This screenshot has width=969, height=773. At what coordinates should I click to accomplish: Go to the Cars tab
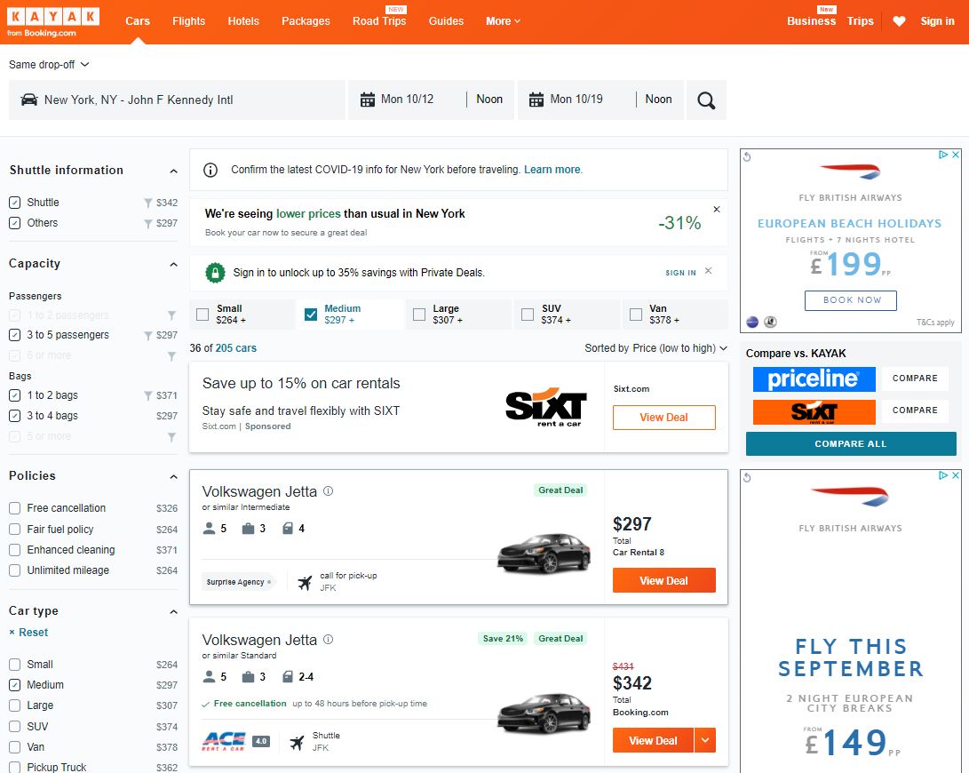point(137,21)
